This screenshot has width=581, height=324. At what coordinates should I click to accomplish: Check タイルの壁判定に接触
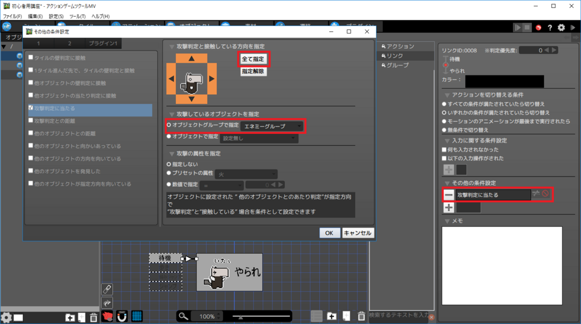(x=31, y=57)
